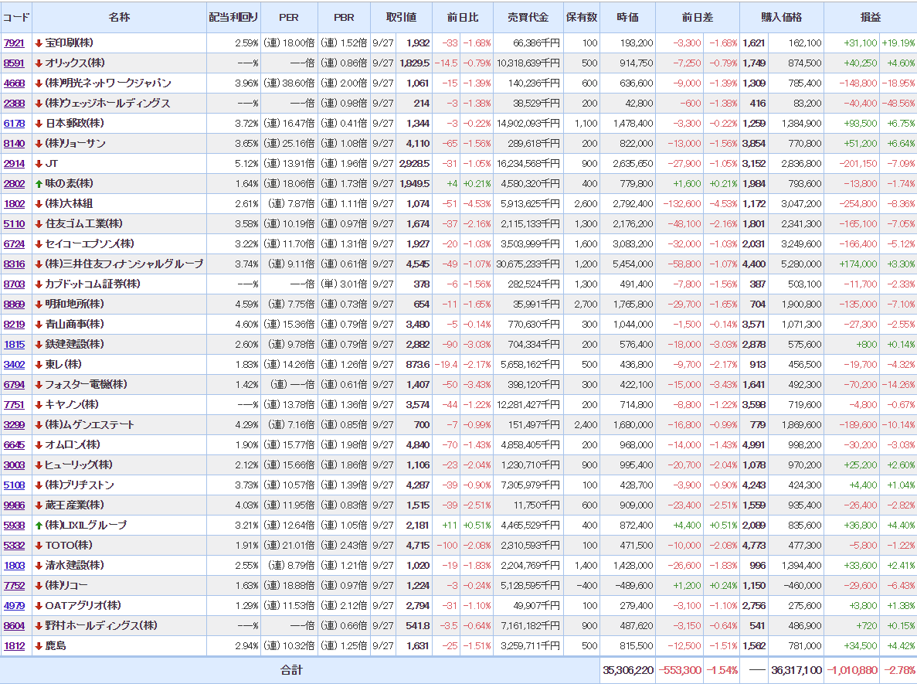Click the 配当利回り column header
The width and height of the screenshot is (917, 684).
pyautogui.click(x=233, y=17)
